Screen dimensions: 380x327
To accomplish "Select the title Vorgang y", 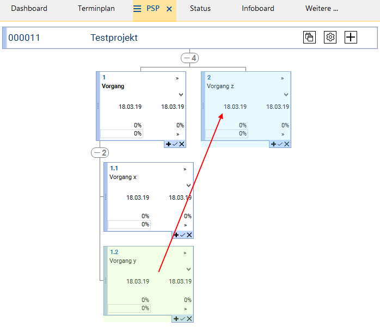I will [123, 261].
